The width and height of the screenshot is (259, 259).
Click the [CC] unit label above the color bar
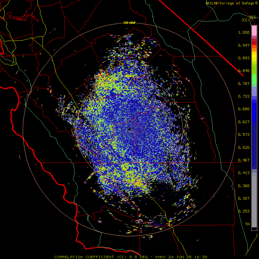(246, 20)
